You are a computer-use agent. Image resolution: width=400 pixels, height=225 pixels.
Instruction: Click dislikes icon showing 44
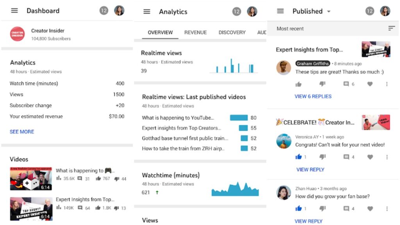[117, 179]
